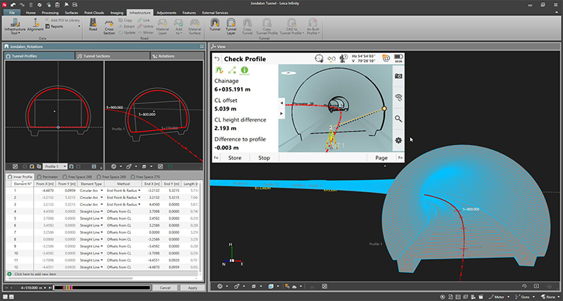The width and height of the screenshot is (563, 301).
Task: Click the green info icon under Check Profile
Action: 245,70
